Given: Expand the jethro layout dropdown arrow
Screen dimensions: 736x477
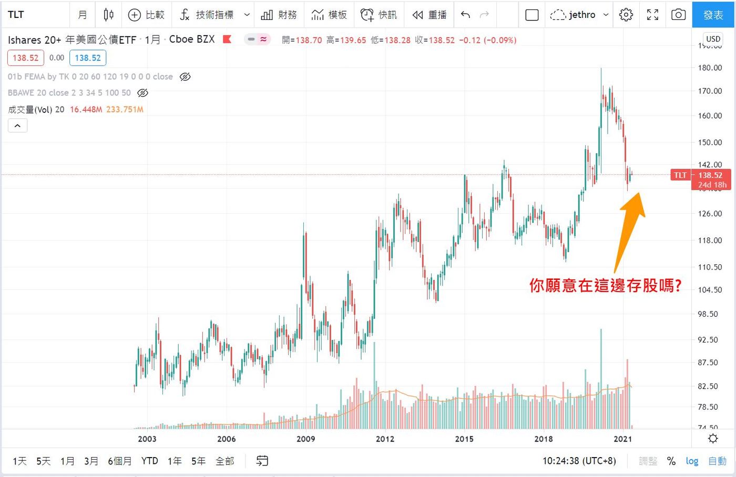Looking at the screenshot, I should [x=606, y=15].
